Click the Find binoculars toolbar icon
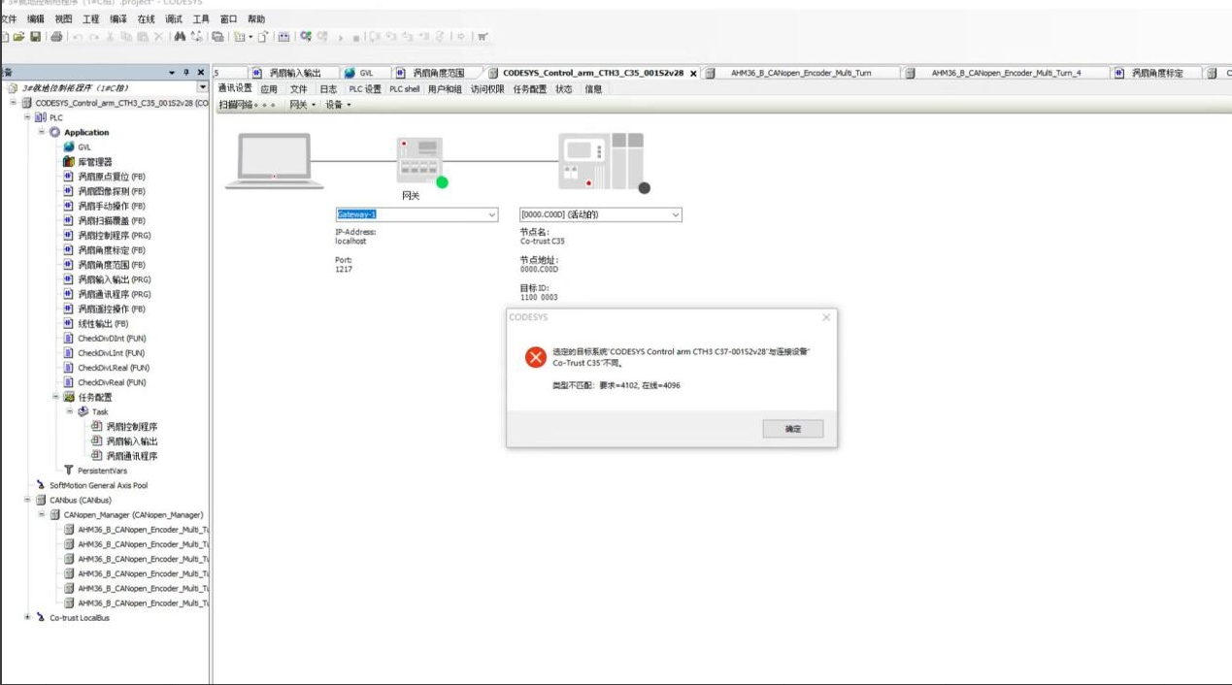Image resolution: width=1232 pixels, height=685 pixels. tap(180, 37)
